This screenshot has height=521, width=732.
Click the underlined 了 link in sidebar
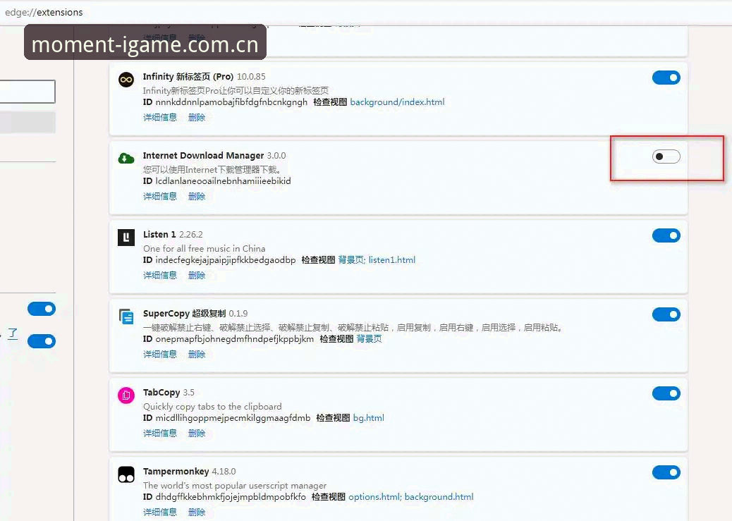[13, 333]
